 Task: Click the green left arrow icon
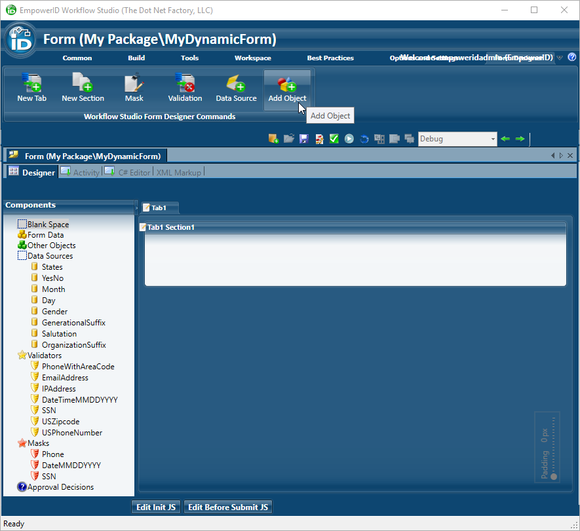(505, 139)
